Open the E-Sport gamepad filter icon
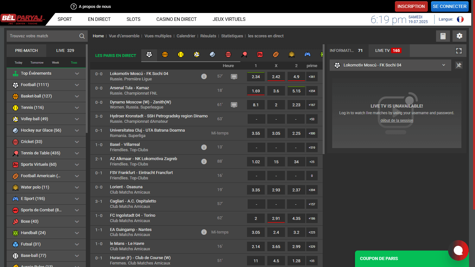Viewport: 475px width, 267px height. pos(307,54)
